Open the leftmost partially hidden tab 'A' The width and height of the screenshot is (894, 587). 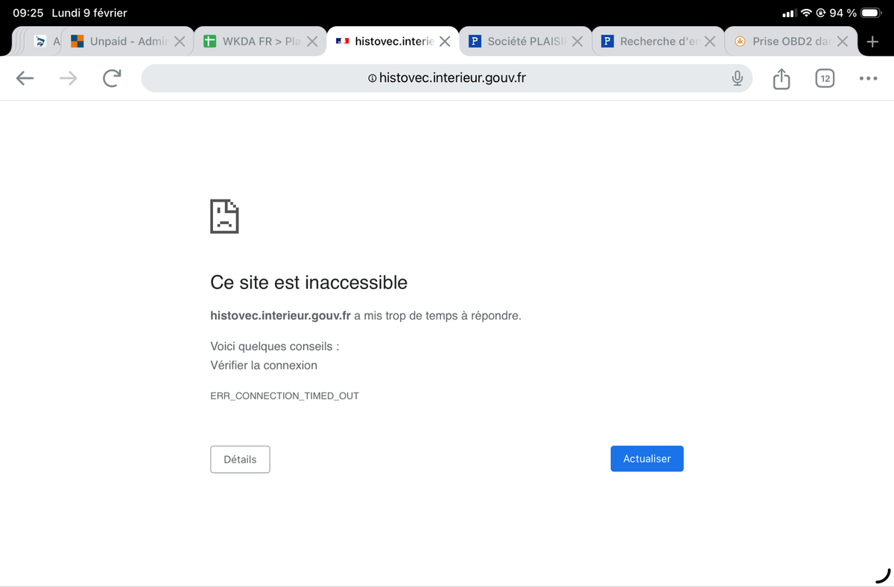click(47, 42)
